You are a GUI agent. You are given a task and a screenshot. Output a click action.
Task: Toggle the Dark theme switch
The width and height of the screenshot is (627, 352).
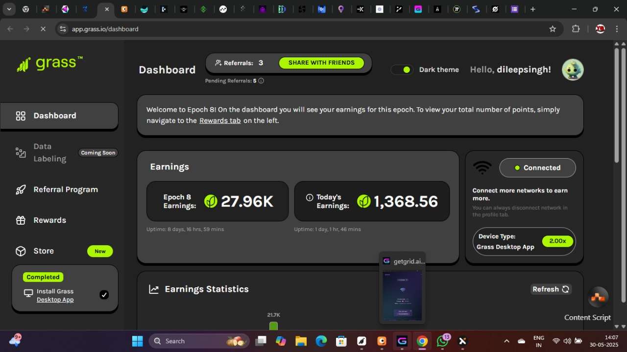point(402,70)
